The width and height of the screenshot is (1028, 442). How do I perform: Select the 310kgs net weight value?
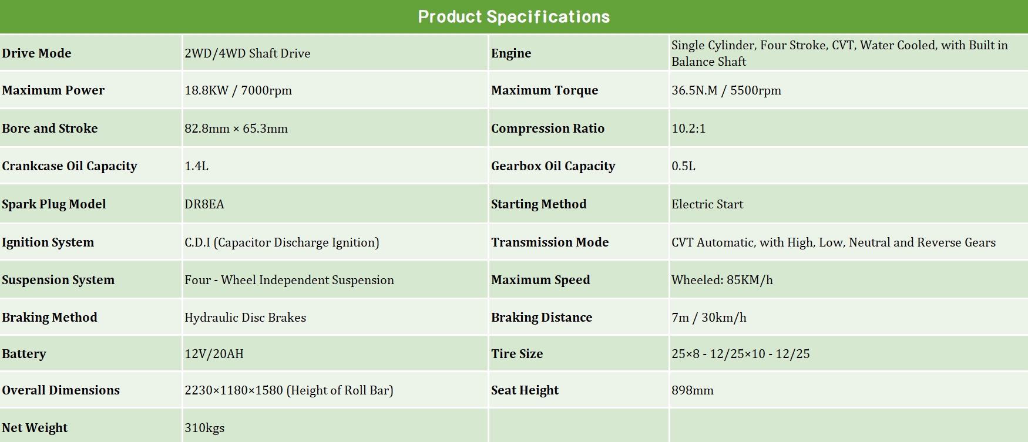(x=204, y=428)
